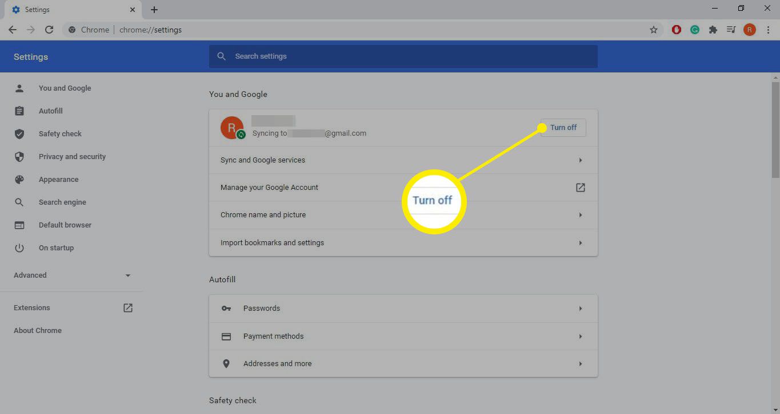Click the power icon beside On startup

point(19,248)
